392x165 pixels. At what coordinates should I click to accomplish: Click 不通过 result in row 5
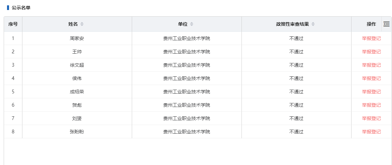click(296, 92)
